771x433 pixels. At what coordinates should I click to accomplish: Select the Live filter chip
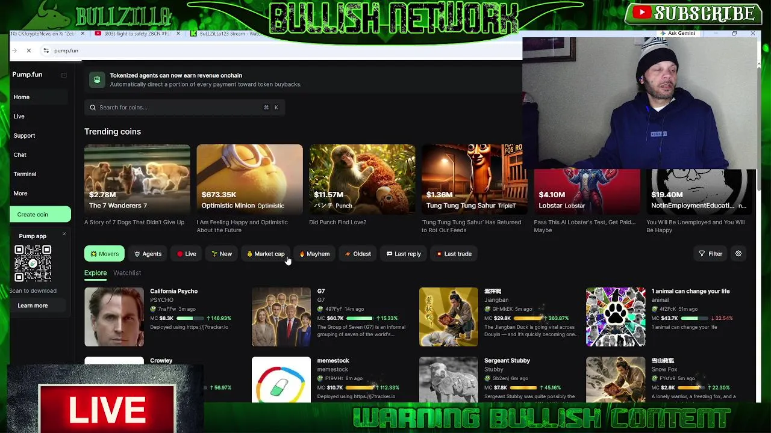(x=186, y=254)
